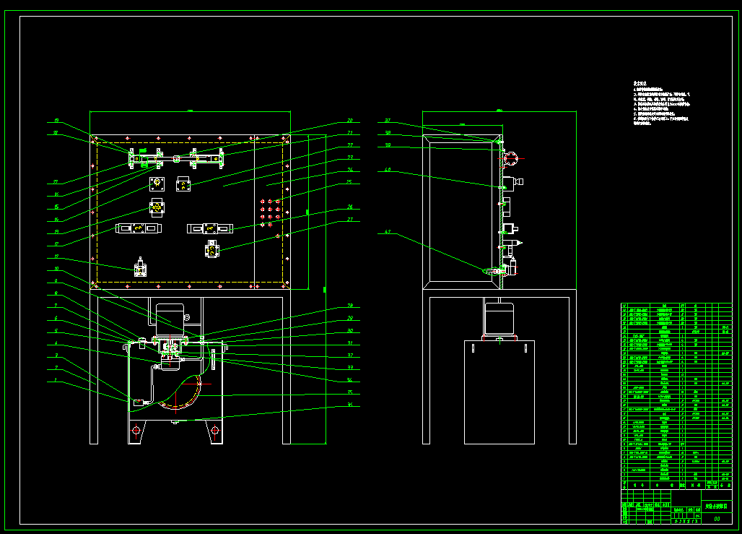
Task: Click callout number 28 label
Action: (350, 306)
